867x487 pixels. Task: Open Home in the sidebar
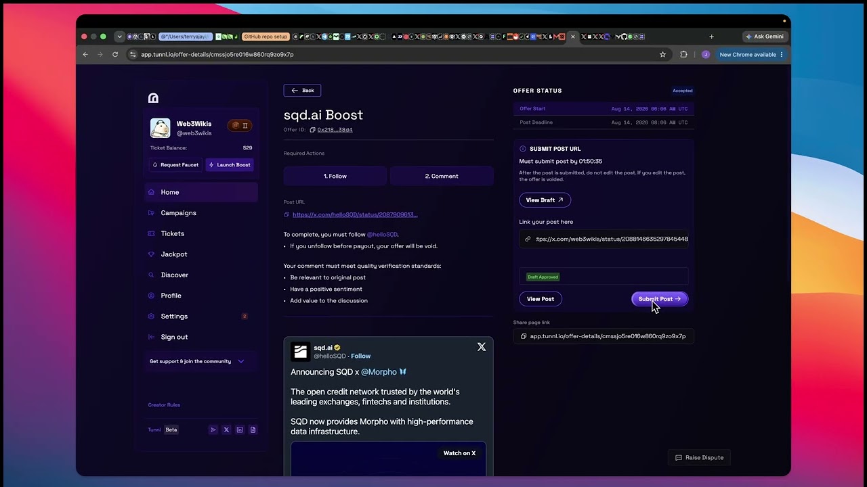pyautogui.click(x=201, y=192)
